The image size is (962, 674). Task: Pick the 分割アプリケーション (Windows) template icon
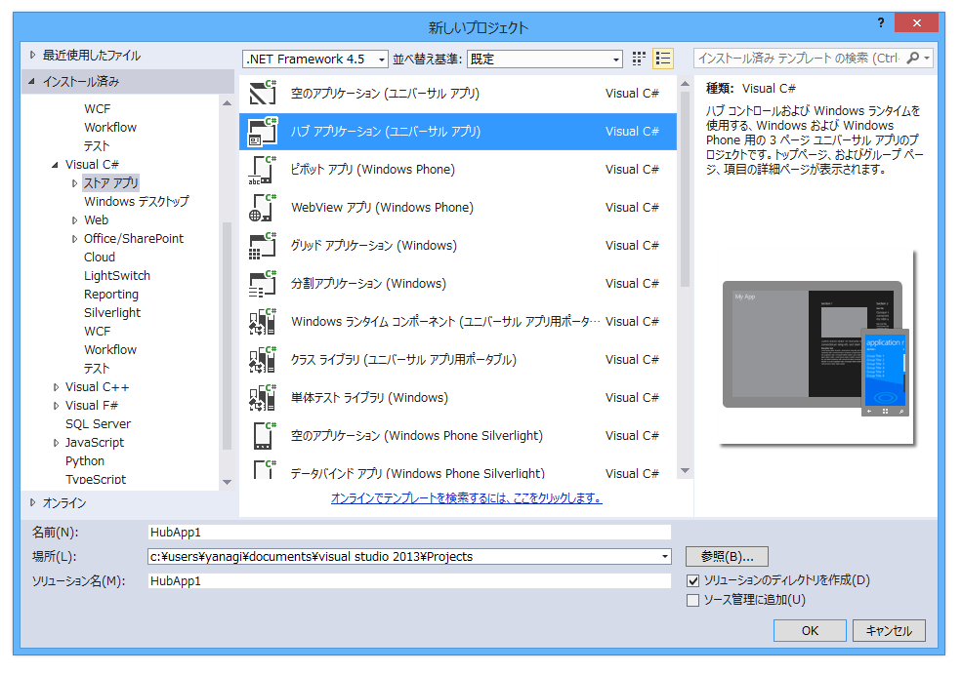click(x=264, y=283)
